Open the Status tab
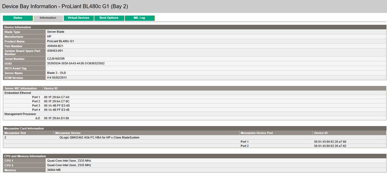Screen dimensions: 387x173 [18, 18]
